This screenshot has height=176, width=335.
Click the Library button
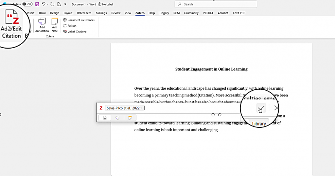259,124
